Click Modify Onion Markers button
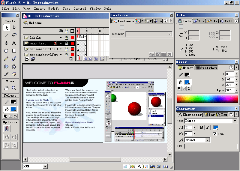 [102, 58]
